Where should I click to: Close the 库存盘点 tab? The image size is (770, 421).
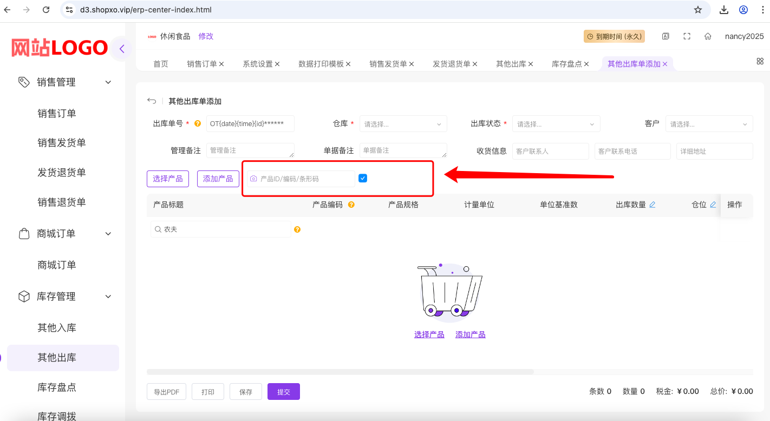coord(586,64)
